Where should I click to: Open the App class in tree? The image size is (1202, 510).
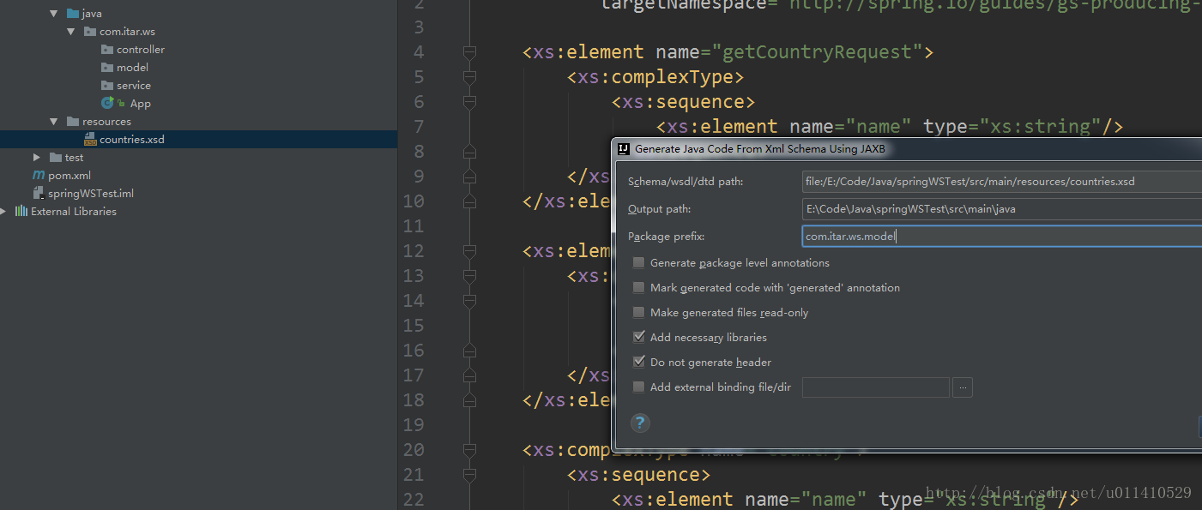tap(141, 104)
